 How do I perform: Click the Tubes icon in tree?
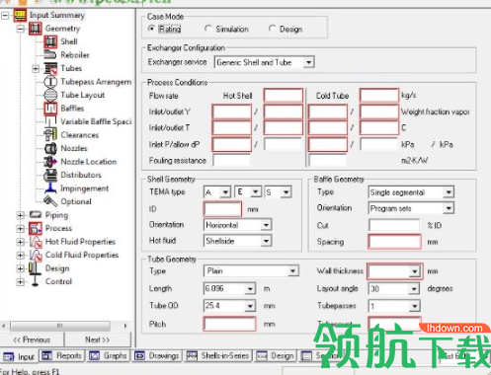[50, 68]
